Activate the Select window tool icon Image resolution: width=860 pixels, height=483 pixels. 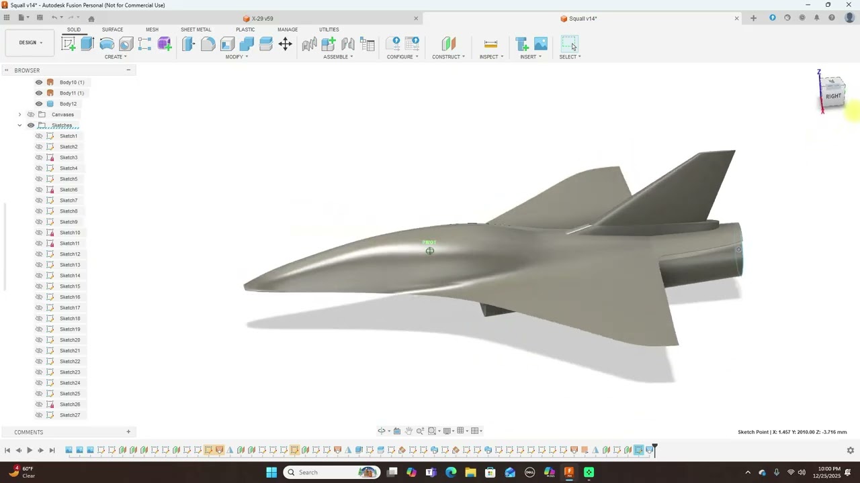pyautogui.click(x=569, y=44)
